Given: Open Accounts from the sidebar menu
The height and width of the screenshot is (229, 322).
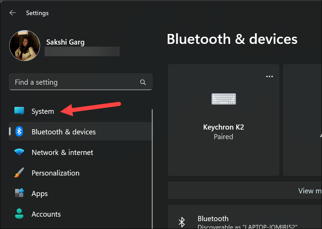Looking at the screenshot, I should [x=46, y=214].
